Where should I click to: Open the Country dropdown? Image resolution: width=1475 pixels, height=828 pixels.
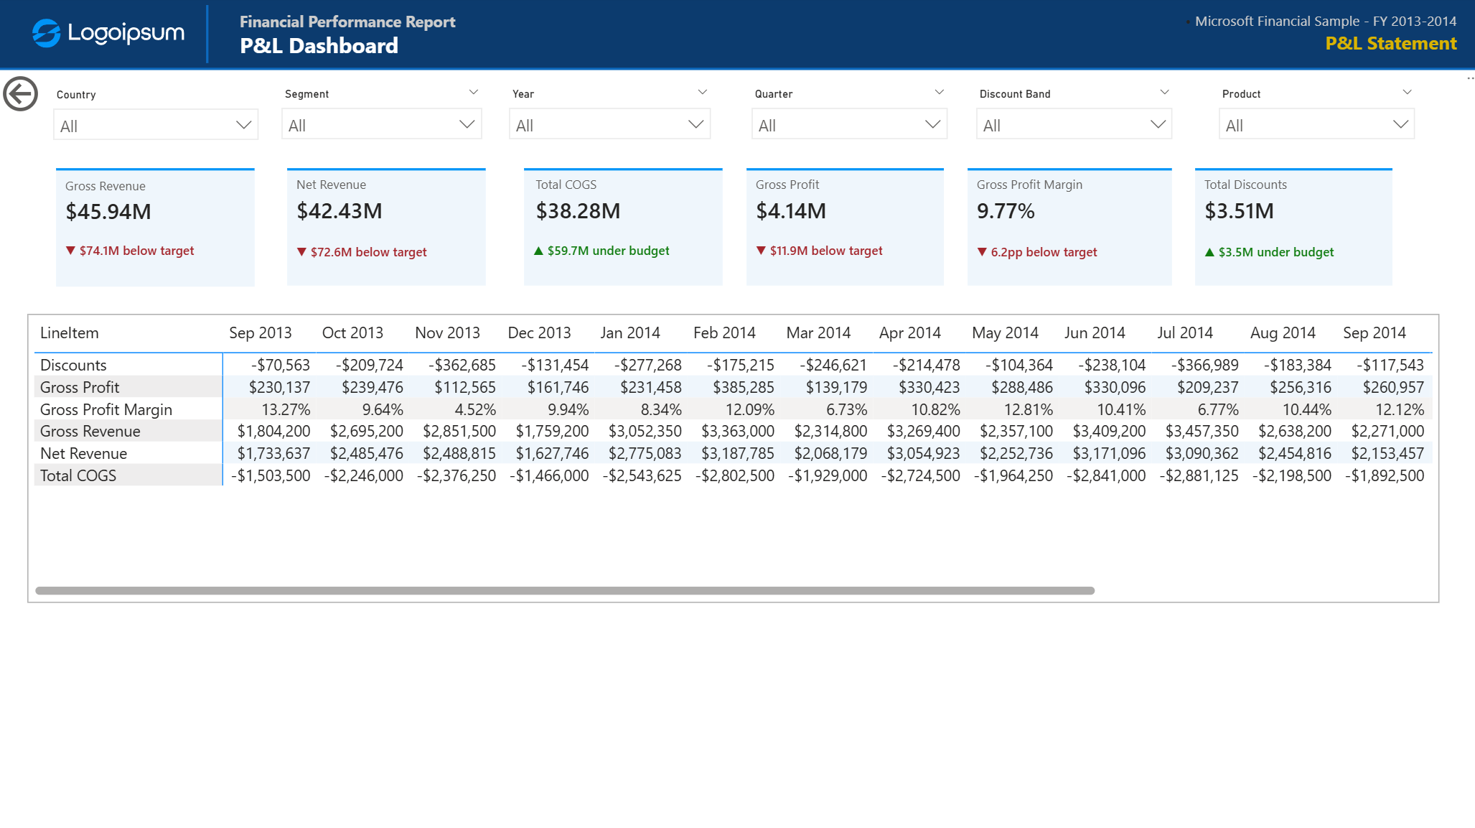pyautogui.click(x=156, y=125)
